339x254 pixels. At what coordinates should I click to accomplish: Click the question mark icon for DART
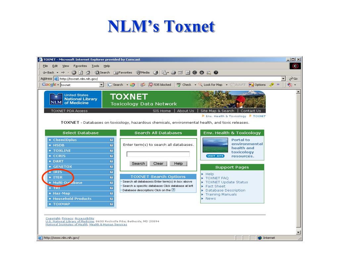[x=111, y=161]
